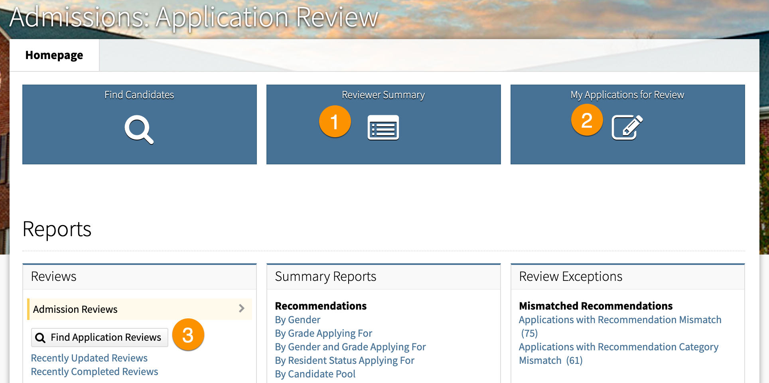Screen dimensions: 769x383
Task: Click the magnifier inside Find Application Reviews
Action: [x=40, y=338]
